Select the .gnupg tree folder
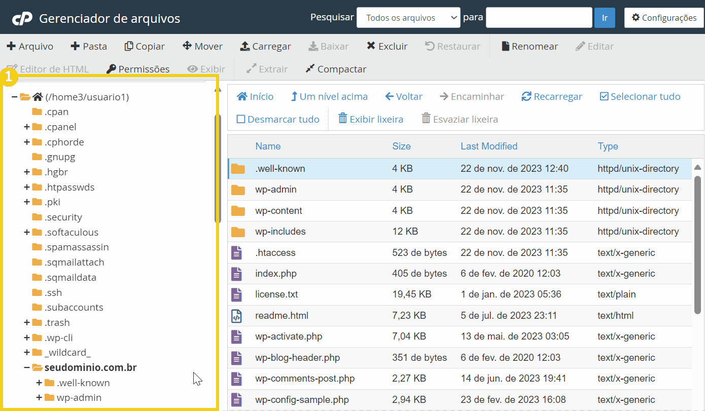Viewport: 705px width, 411px height. click(53, 157)
